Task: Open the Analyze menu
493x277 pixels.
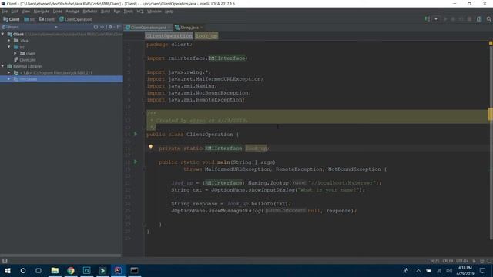Action: coord(72,12)
